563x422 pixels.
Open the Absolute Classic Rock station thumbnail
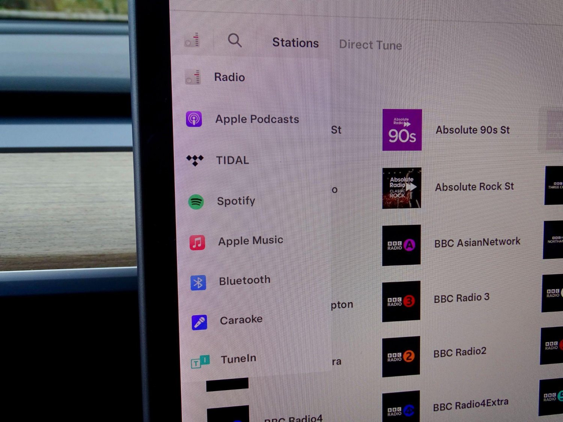coord(402,188)
